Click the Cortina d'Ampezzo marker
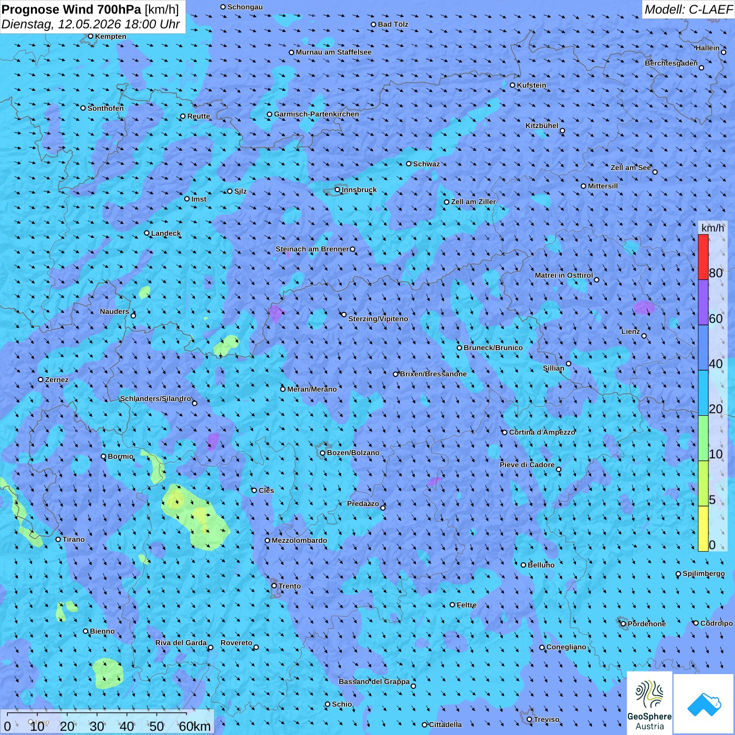Image resolution: width=735 pixels, height=735 pixels. coord(505,433)
